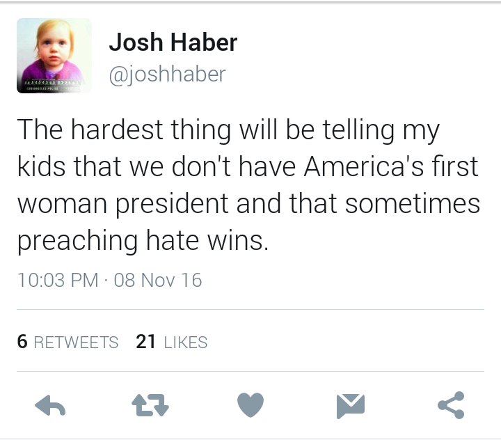Retweet this tweet using the arrows icon
The width and height of the screenshot is (501, 440).
click(150, 406)
